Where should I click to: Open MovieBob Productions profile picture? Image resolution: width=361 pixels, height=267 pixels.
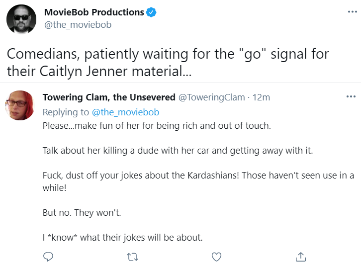point(21,19)
